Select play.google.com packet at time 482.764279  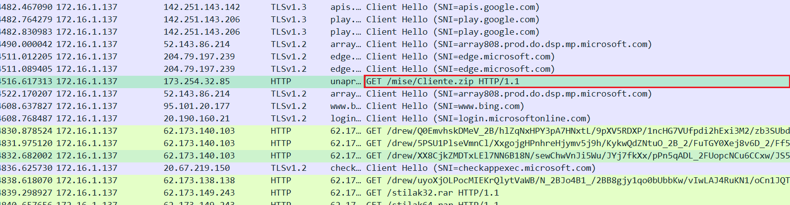(x=452, y=20)
